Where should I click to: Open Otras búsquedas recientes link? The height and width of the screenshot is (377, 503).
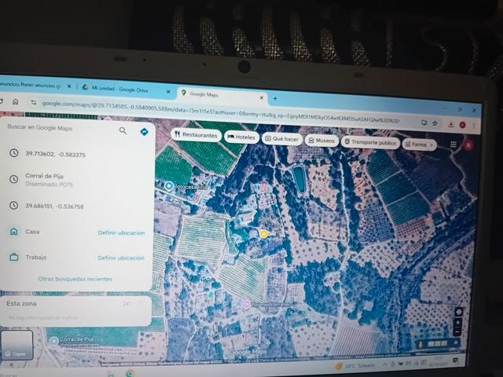[75, 279]
